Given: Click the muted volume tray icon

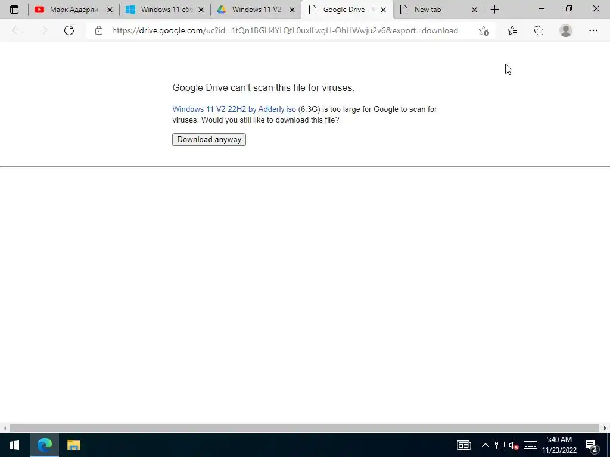Looking at the screenshot, I should click(514, 445).
